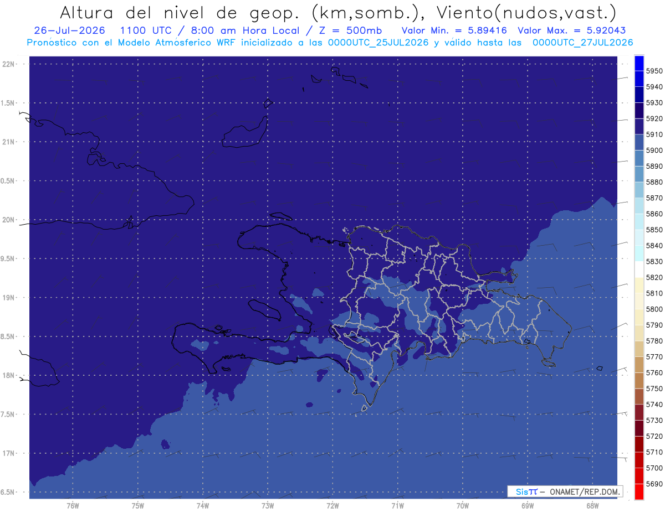Click the '5910' colorbar value
Viewport: 665px width, 513px height.
pyautogui.click(x=654, y=134)
